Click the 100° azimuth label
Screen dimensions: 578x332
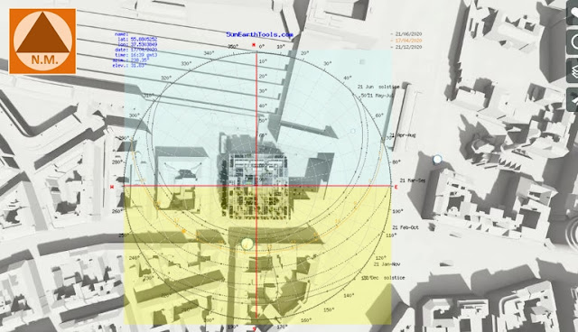(x=397, y=212)
